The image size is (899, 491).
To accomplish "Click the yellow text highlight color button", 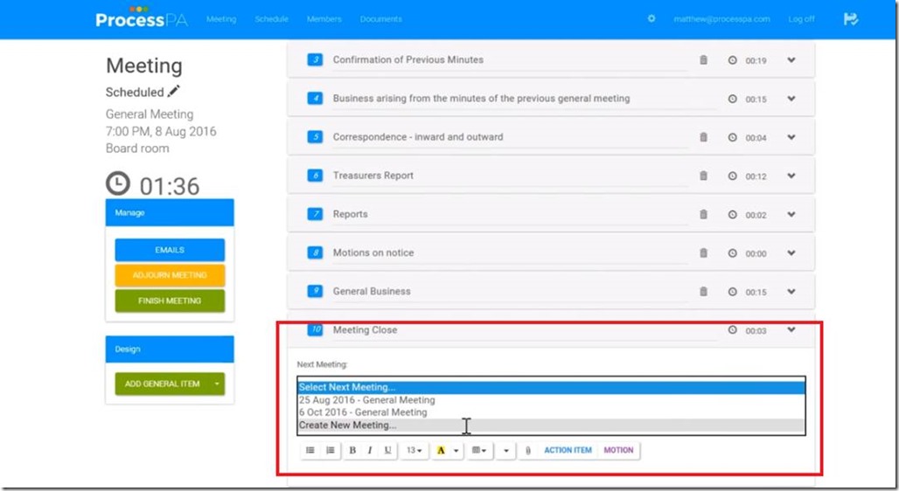I will coord(441,451).
